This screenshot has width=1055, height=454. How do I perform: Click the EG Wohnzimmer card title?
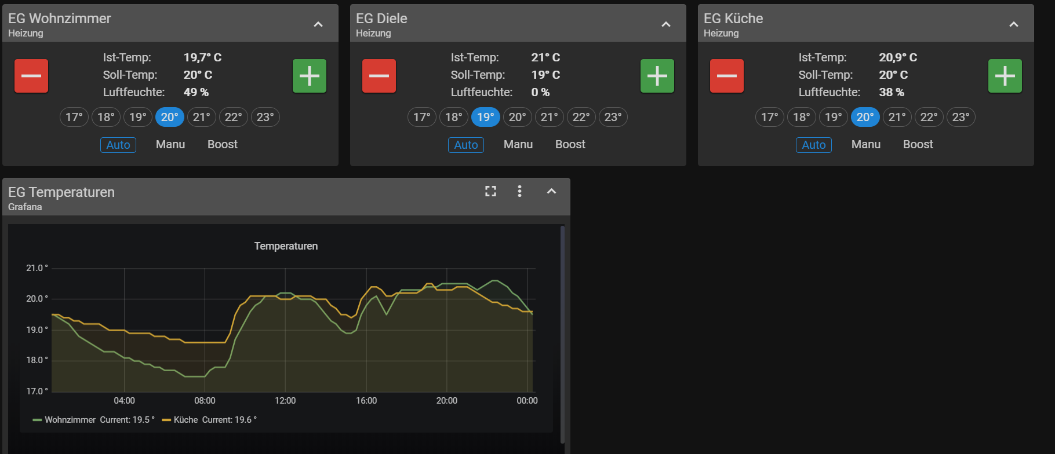point(60,19)
